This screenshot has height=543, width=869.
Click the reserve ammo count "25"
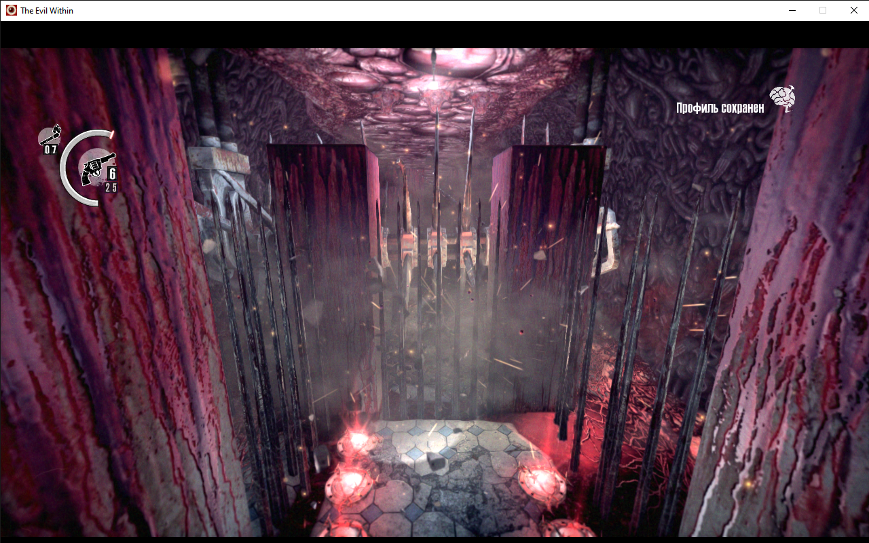click(111, 187)
